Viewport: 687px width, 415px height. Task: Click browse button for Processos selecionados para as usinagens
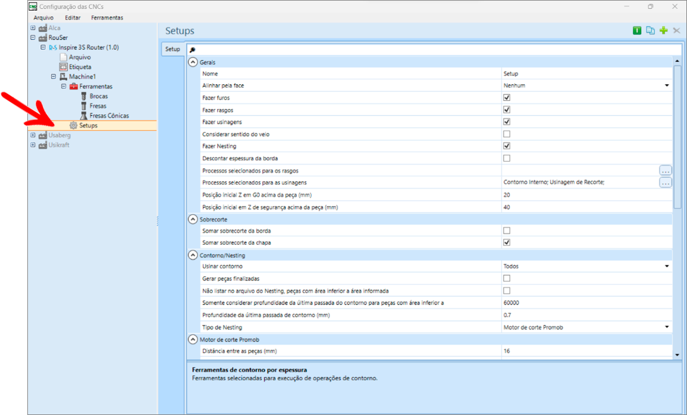tap(665, 183)
